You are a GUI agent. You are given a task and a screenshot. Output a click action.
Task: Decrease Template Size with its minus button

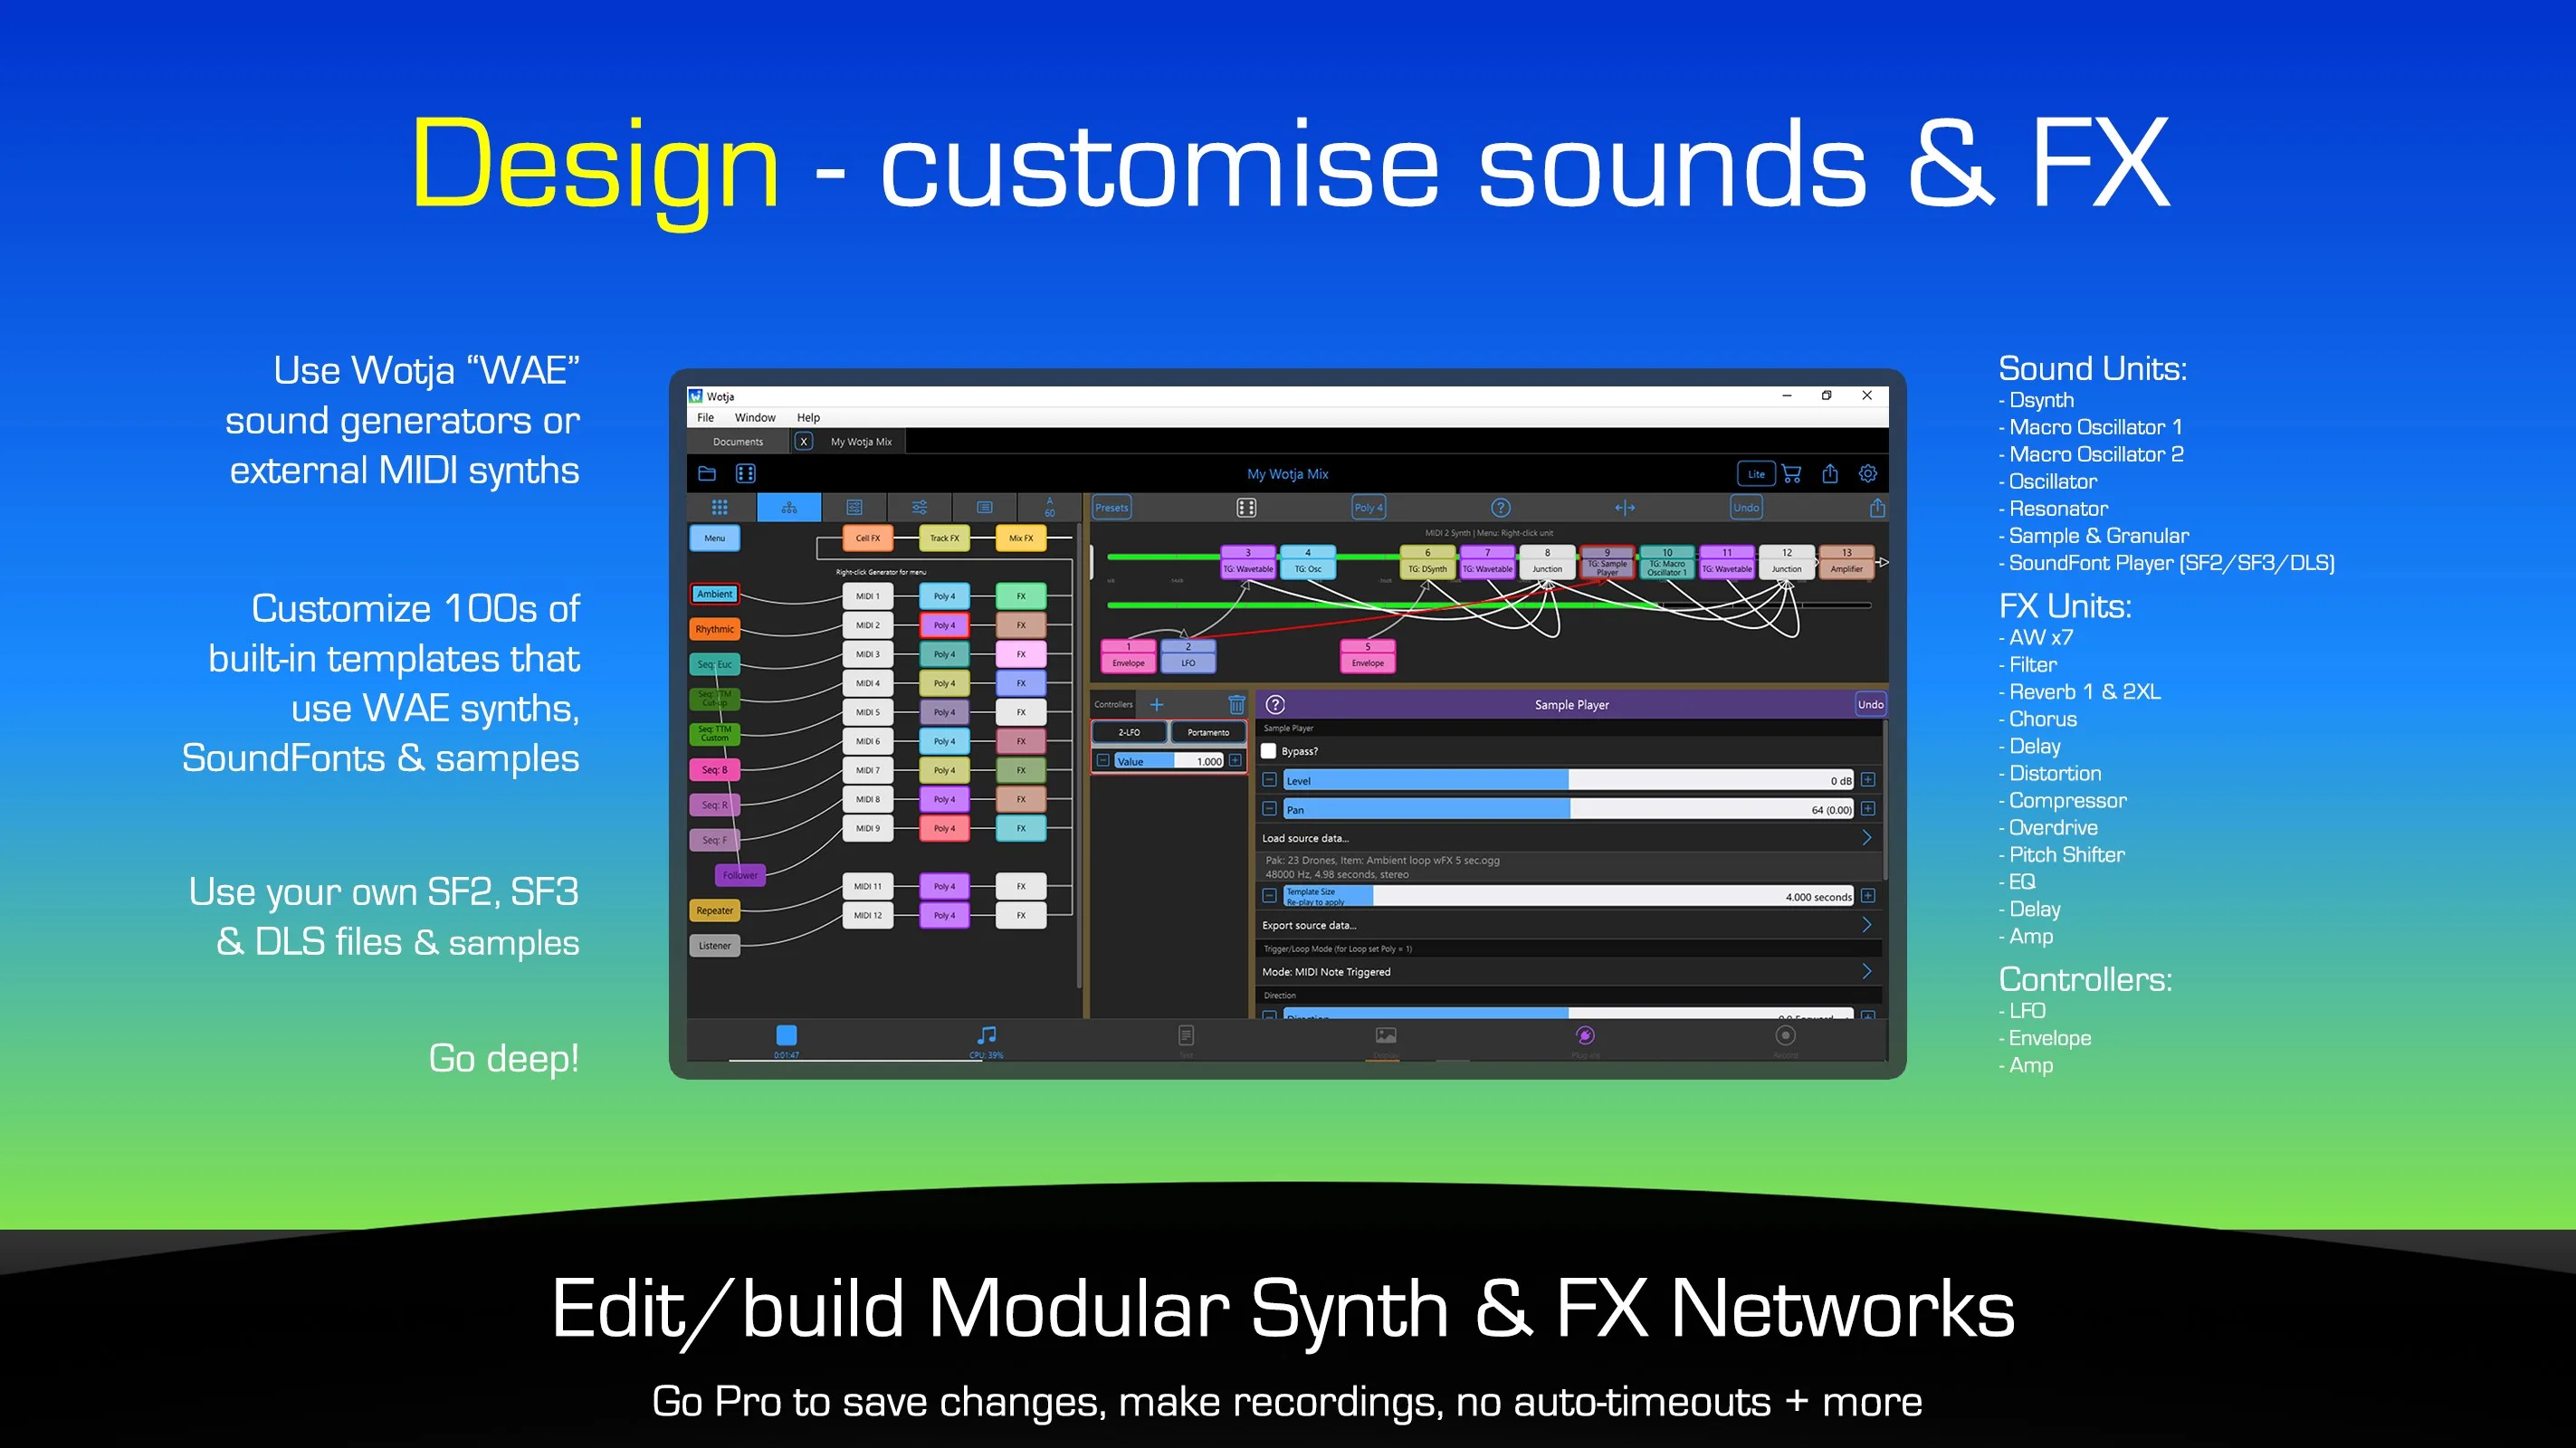1270,896
